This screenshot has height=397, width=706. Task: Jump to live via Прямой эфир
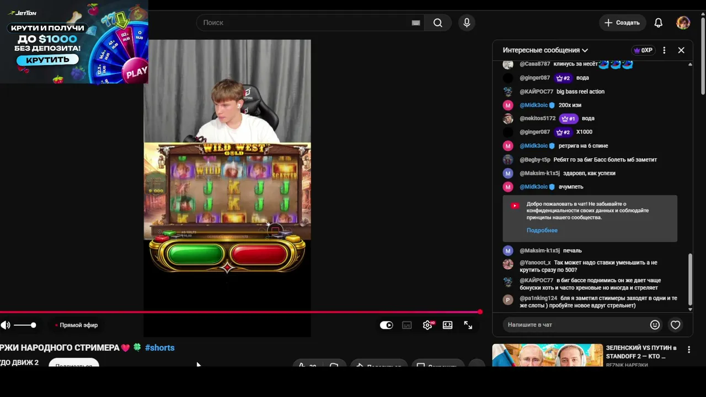pyautogui.click(x=76, y=325)
